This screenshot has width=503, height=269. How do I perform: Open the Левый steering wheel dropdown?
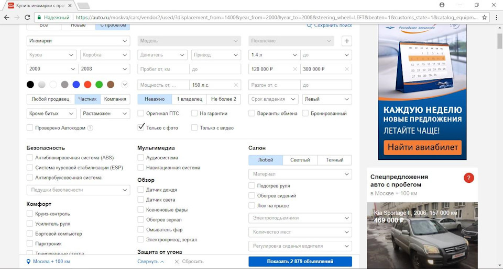pos(327,99)
